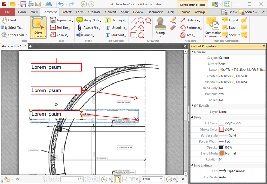Open the Border Style Solid dropdown
This screenshot has width=267, height=184.
pos(242,135)
